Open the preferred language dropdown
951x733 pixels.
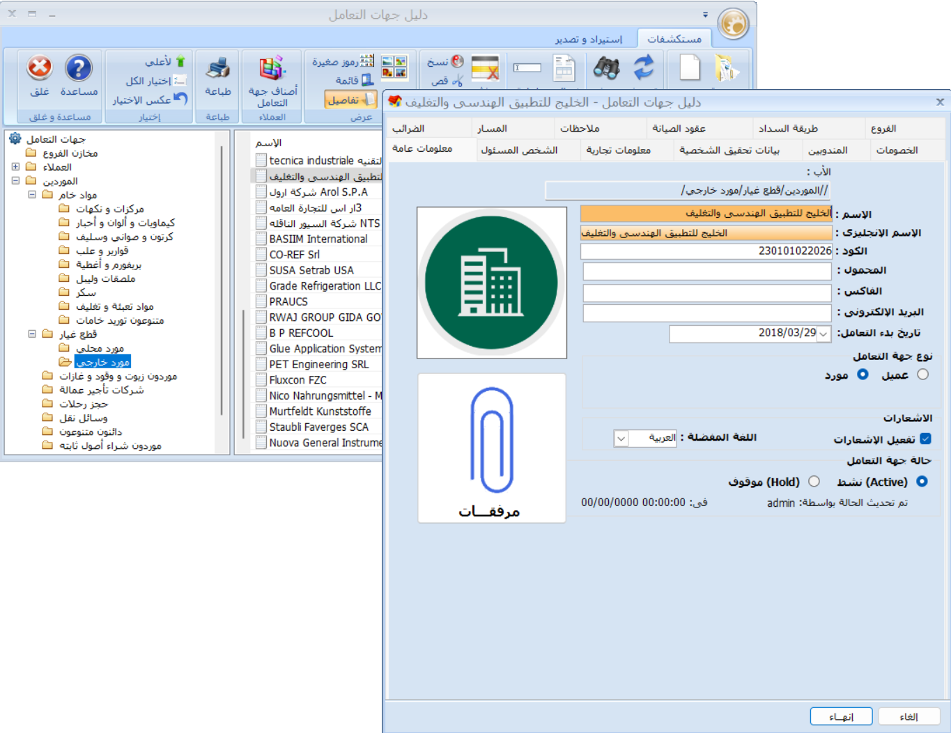[621, 438]
